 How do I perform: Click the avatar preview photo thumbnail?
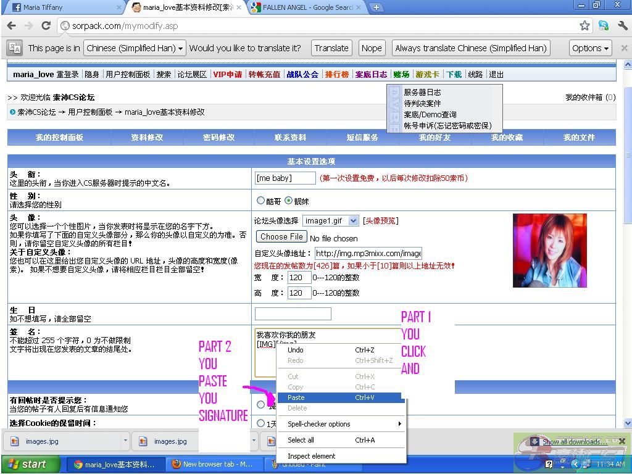click(549, 251)
